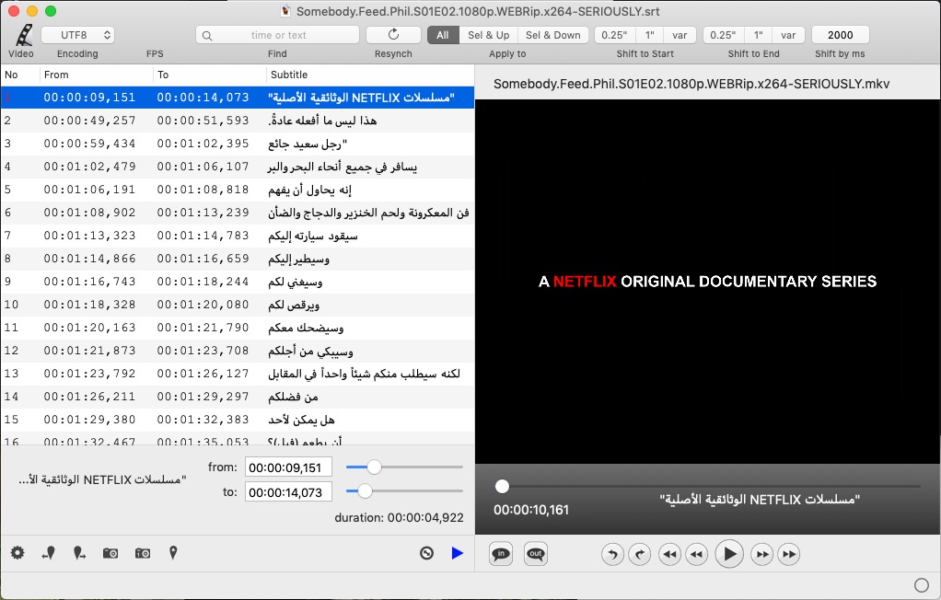Select subtitle row 3 starting 00:00:59,434
The image size is (941, 600).
coord(238,144)
